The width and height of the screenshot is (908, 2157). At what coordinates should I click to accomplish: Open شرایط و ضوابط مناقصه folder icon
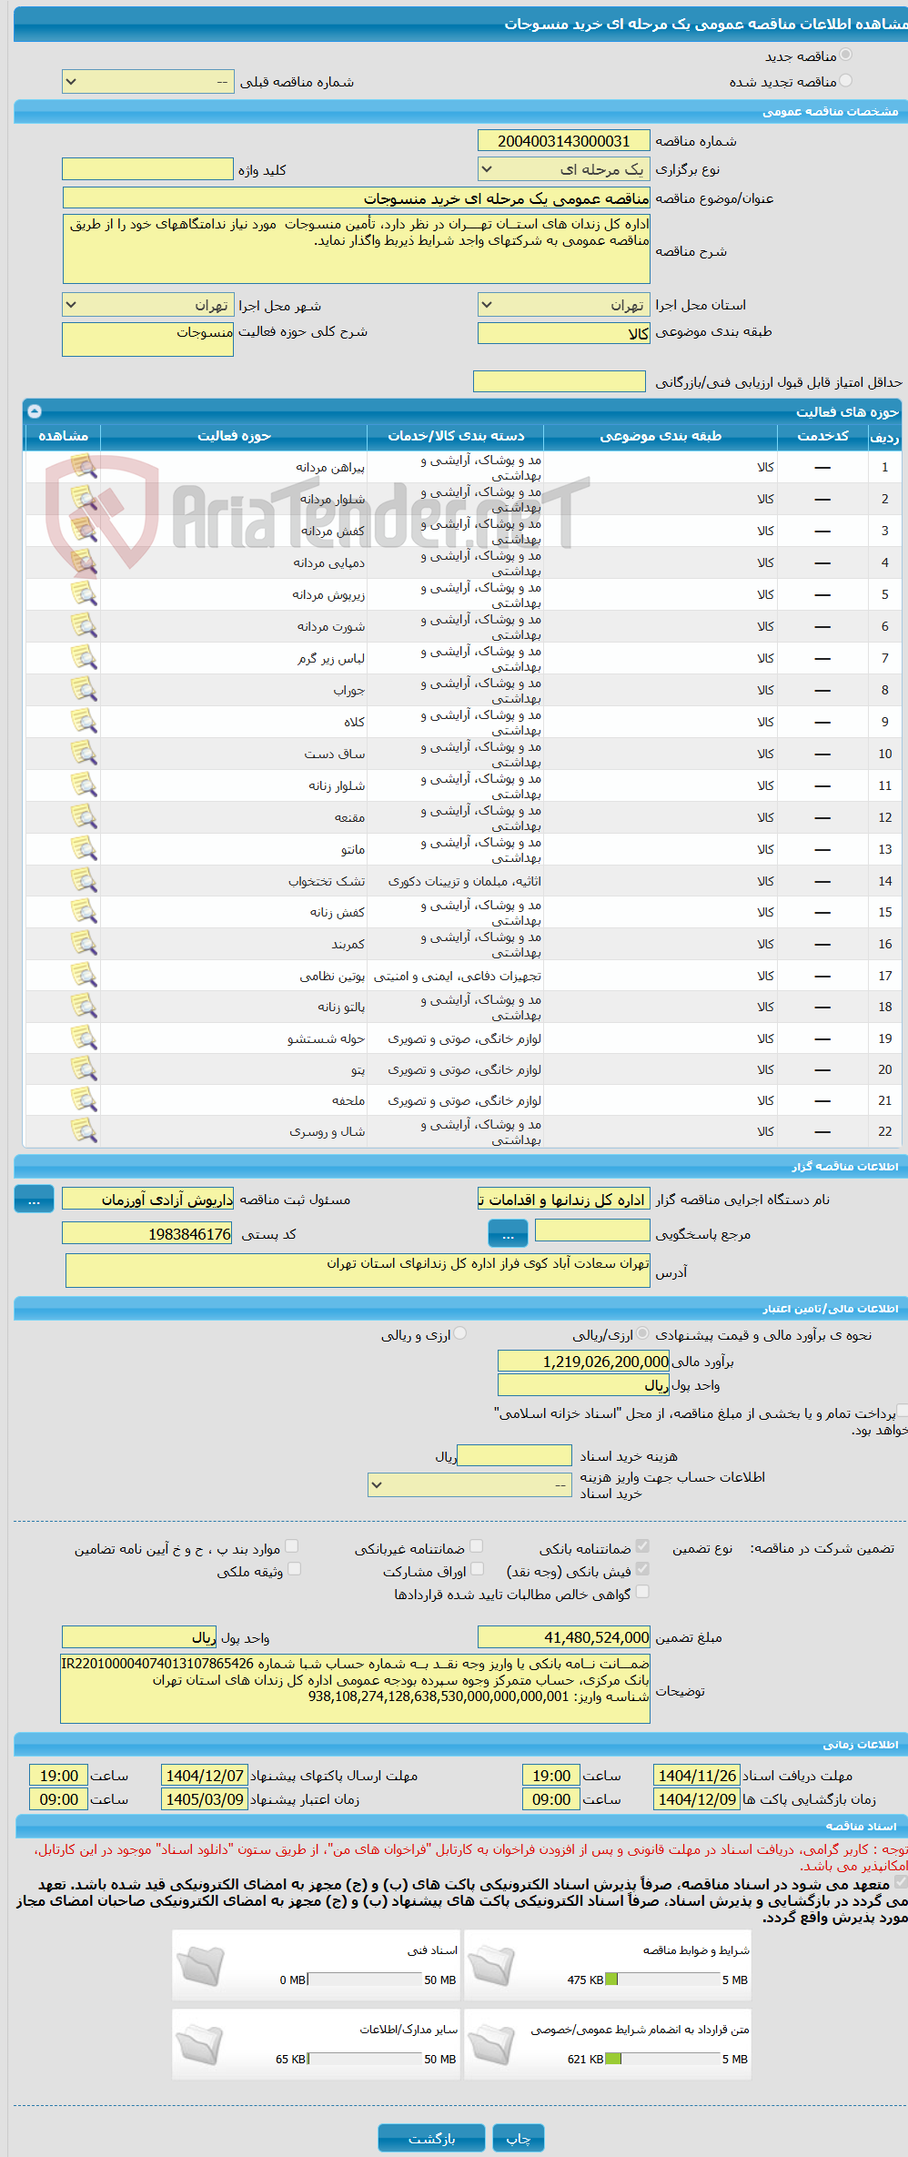pyautogui.click(x=492, y=1966)
